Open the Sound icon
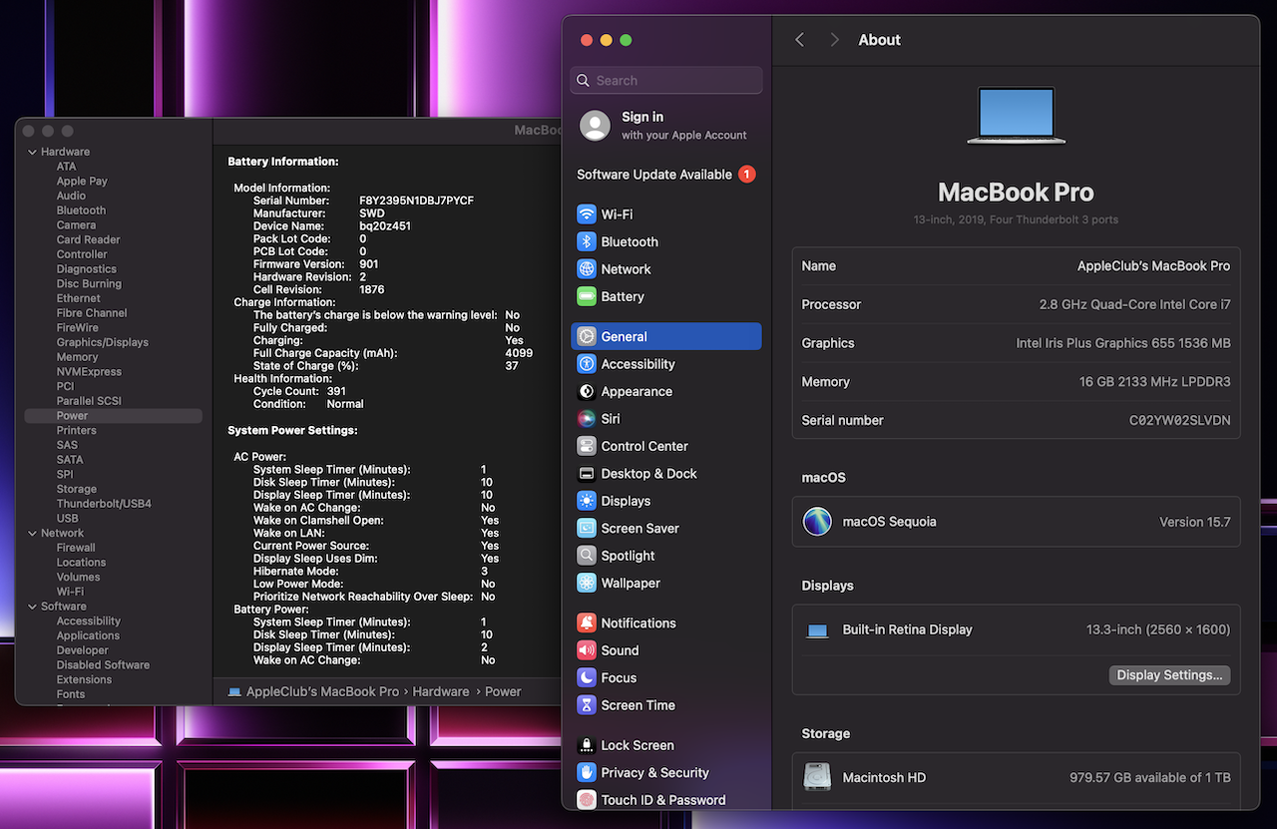The height and width of the screenshot is (829, 1277). click(587, 650)
